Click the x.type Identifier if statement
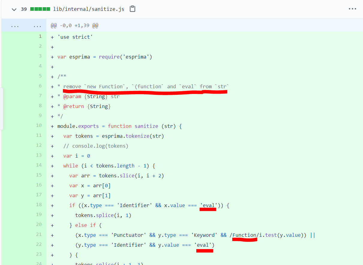This screenshot has width=363, height=265. click(x=149, y=205)
